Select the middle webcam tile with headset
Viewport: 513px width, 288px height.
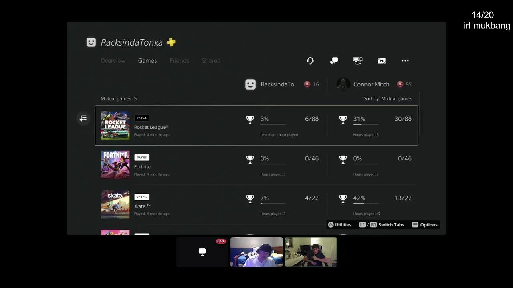pyautogui.click(x=256, y=252)
